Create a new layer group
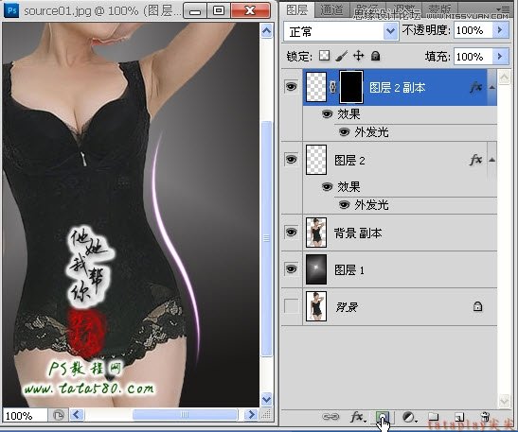The width and height of the screenshot is (518, 432). tap(434, 417)
